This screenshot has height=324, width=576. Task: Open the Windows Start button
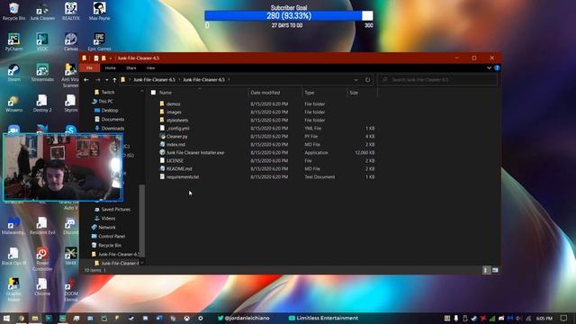coord(6,318)
